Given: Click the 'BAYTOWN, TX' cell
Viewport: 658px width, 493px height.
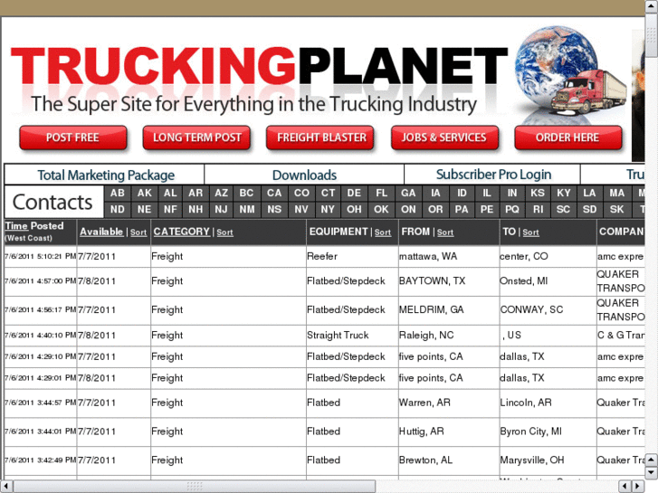Looking at the screenshot, I should pos(448,281).
